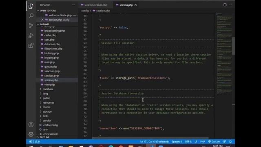
Task: Open notifications bell in status bar
Action: [230, 142]
